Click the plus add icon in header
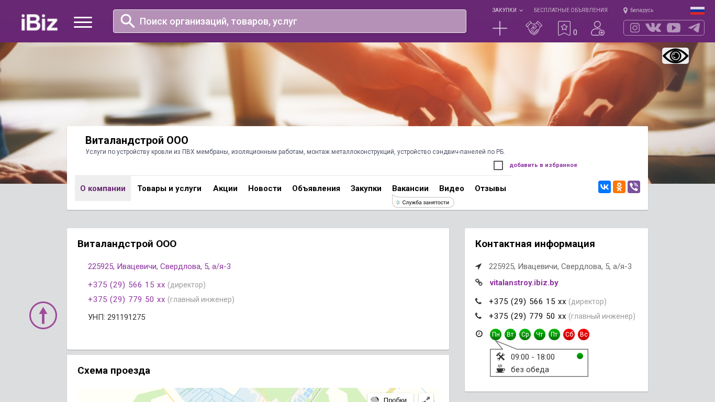This screenshot has height=402, width=715. (x=500, y=28)
